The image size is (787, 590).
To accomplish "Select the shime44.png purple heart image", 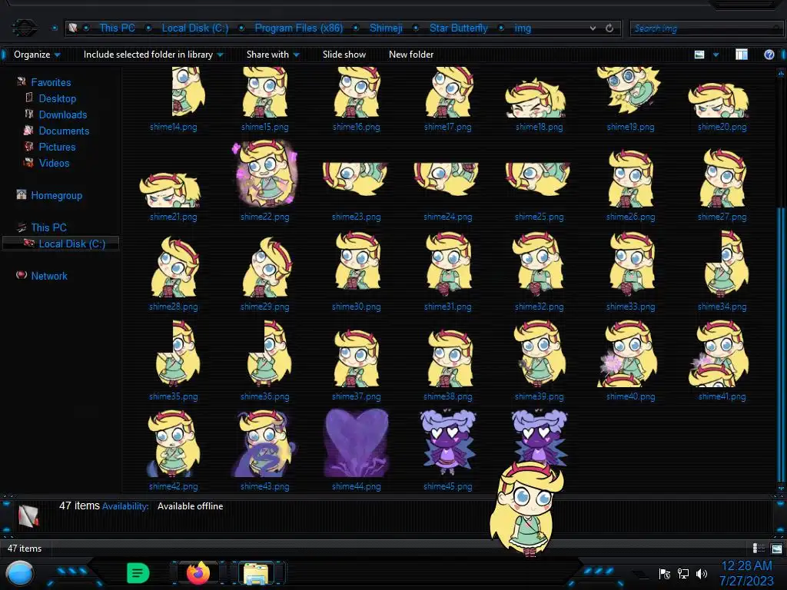I will click(357, 443).
